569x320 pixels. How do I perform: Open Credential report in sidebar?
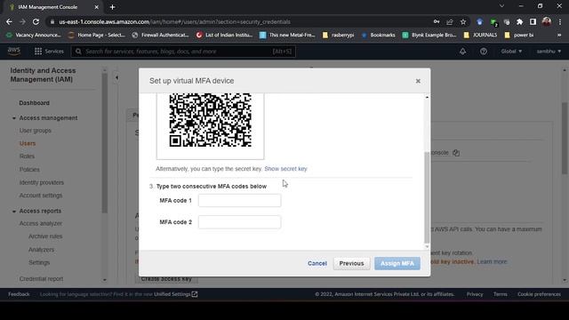pyautogui.click(x=41, y=278)
